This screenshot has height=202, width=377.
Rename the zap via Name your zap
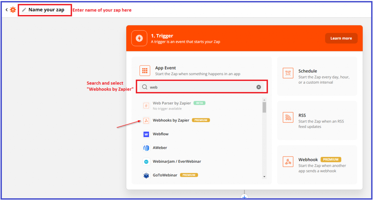point(46,10)
